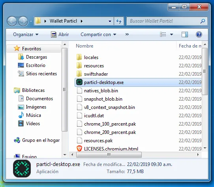Open Música library
Viewport: 214px width, 187px height.
(34, 115)
